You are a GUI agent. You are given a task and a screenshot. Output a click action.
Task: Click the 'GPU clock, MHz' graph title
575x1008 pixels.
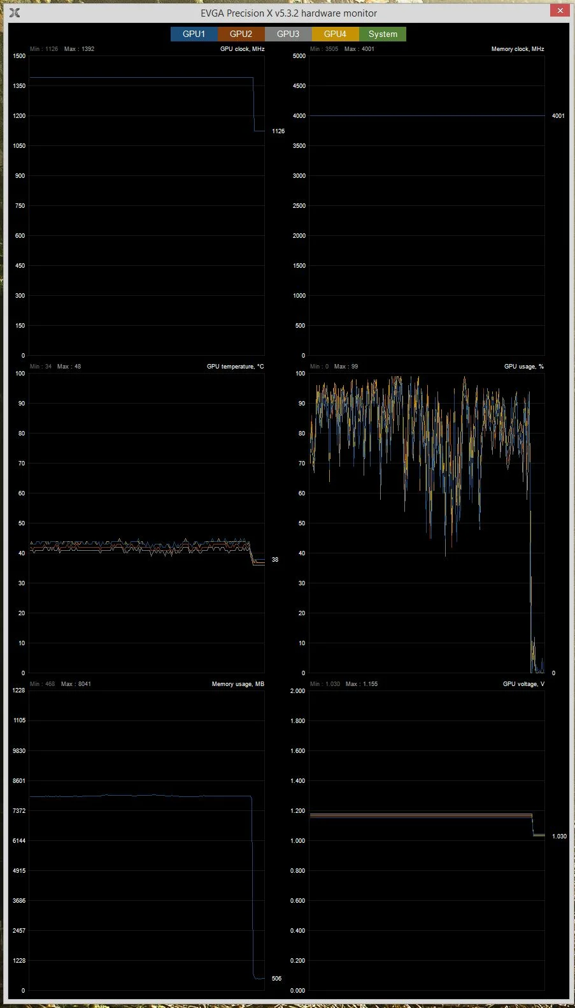[242, 49]
